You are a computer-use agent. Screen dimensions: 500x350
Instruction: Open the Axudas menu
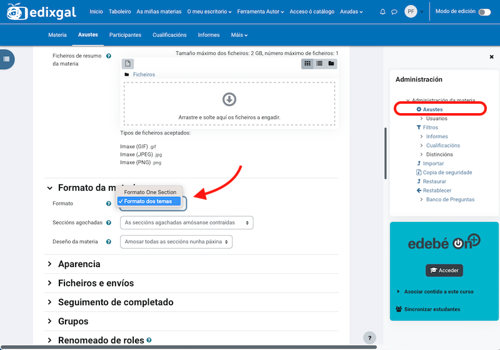coord(351,11)
